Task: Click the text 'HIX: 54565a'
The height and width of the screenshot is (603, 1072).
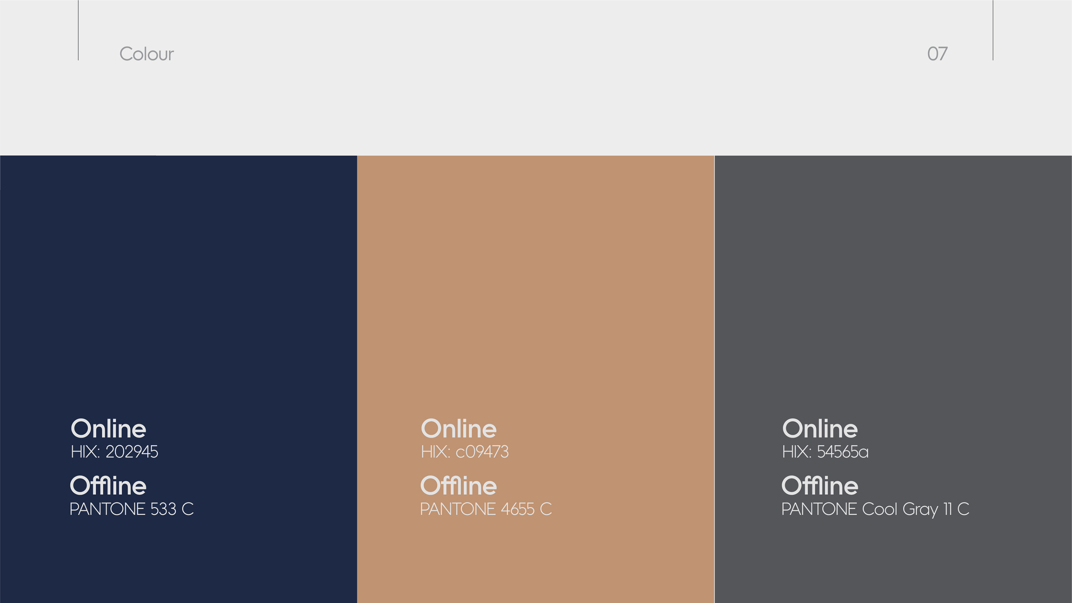Action: (825, 452)
